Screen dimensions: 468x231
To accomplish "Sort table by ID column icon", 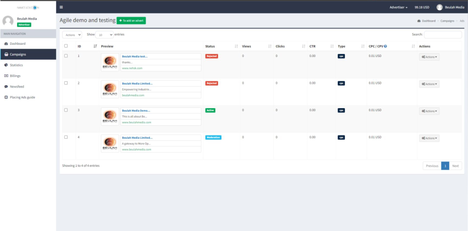I will 95,46.
